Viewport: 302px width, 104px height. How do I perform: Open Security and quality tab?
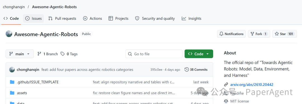click(155, 19)
